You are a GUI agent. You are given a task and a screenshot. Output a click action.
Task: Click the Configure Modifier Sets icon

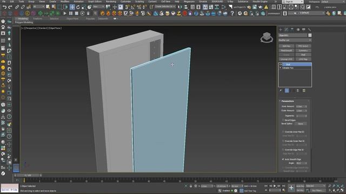tap(304, 91)
